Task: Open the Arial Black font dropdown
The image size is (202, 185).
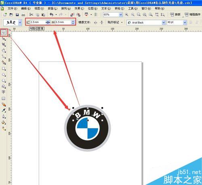Action: (x=164, y=23)
